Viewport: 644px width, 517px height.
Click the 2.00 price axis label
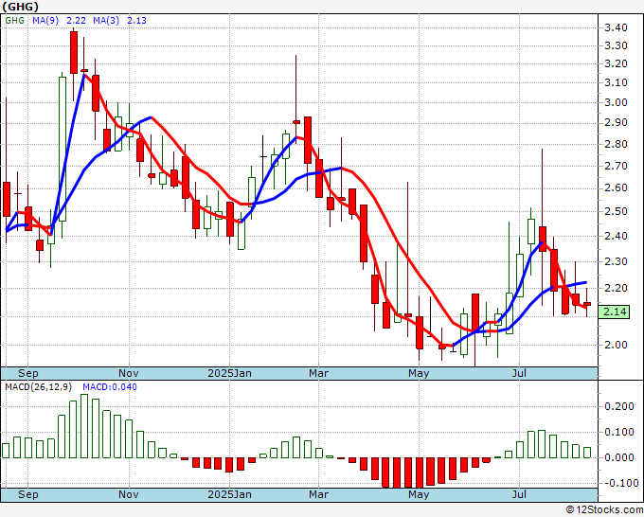(616, 345)
